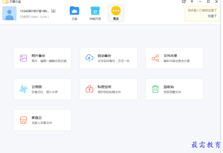Click description 照片、美图一键备份到云端
This screenshot has width=223, height=153.
click(x=49, y=61)
